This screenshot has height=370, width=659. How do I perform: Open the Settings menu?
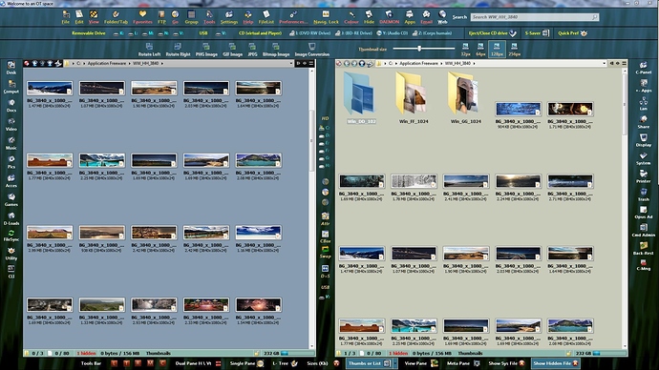pyautogui.click(x=229, y=17)
